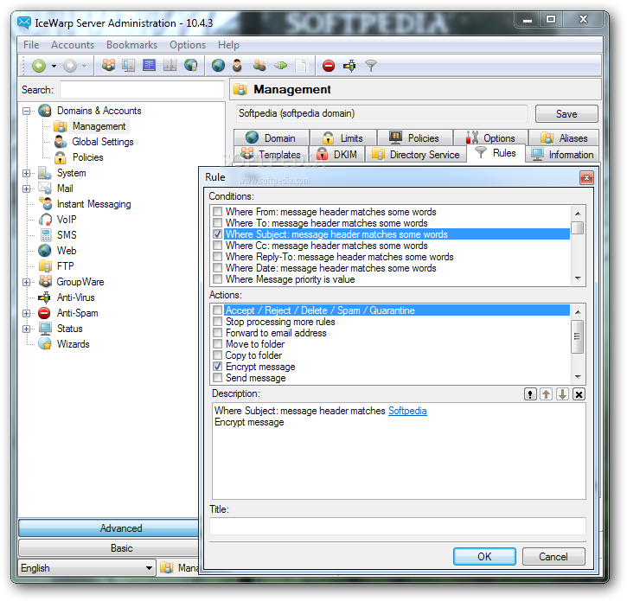The height and width of the screenshot is (601, 627).
Task: Open the Softpedia link in Description
Action: tap(407, 411)
